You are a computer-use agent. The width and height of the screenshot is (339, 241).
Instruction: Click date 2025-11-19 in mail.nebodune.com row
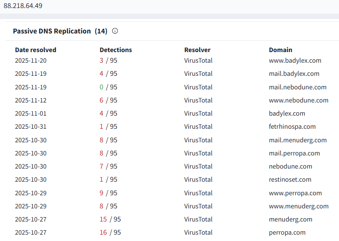(x=31, y=87)
